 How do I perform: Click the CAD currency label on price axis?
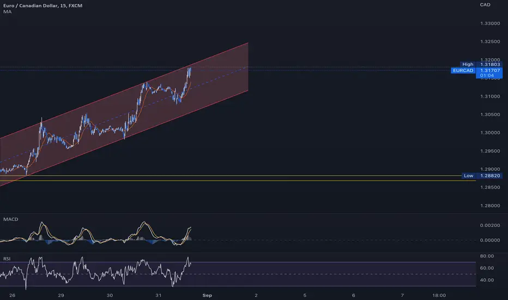[x=485, y=4]
